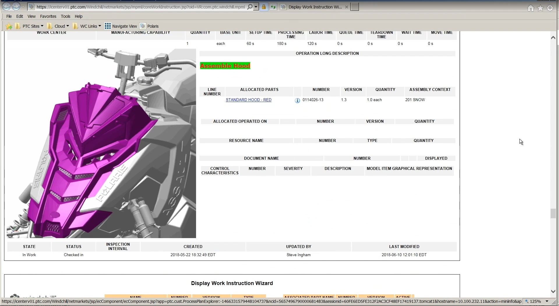Expand the WC Links favorites folder
The image size is (559, 306).
tap(87, 26)
